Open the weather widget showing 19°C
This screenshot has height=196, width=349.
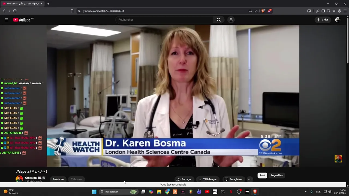(11, 192)
